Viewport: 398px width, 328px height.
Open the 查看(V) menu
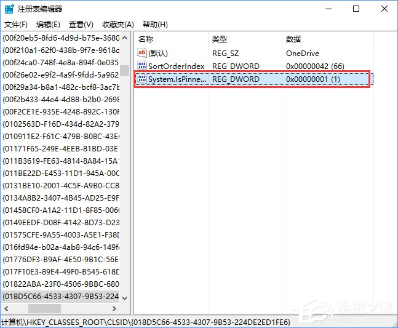(81, 25)
